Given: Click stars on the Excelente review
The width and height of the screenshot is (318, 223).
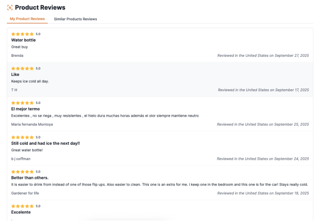Looking at the screenshot, I should pos(22,206).
